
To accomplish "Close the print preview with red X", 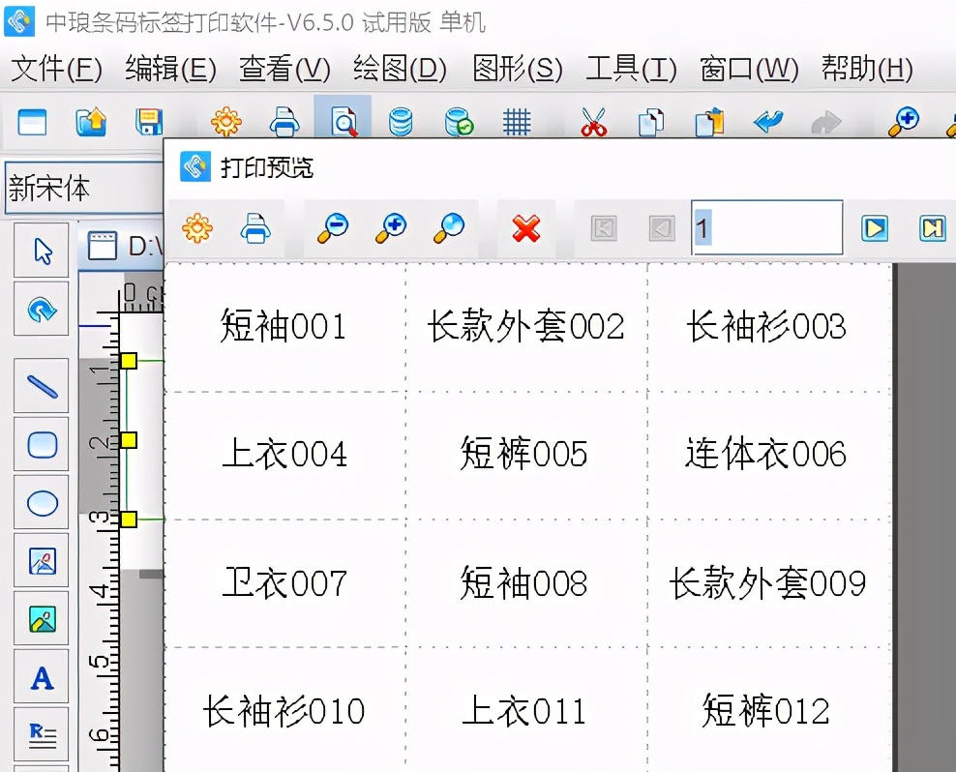I will (x=526, y=229).
